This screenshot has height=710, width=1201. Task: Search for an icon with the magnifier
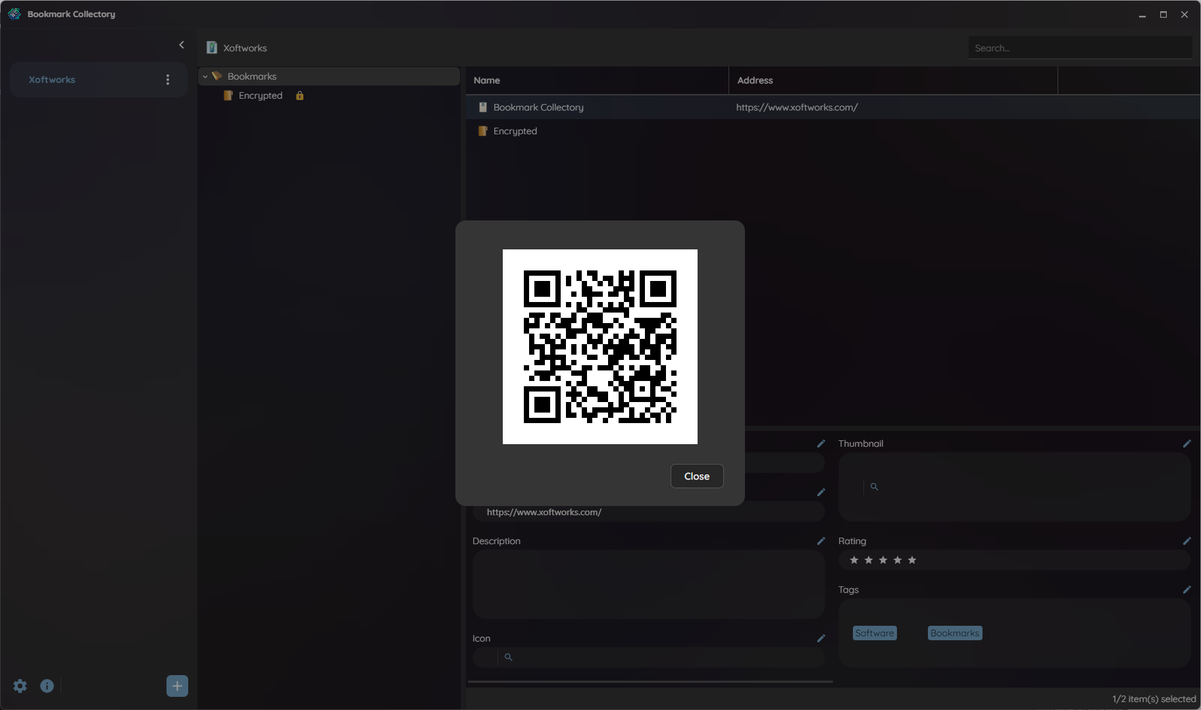point(508,657)
